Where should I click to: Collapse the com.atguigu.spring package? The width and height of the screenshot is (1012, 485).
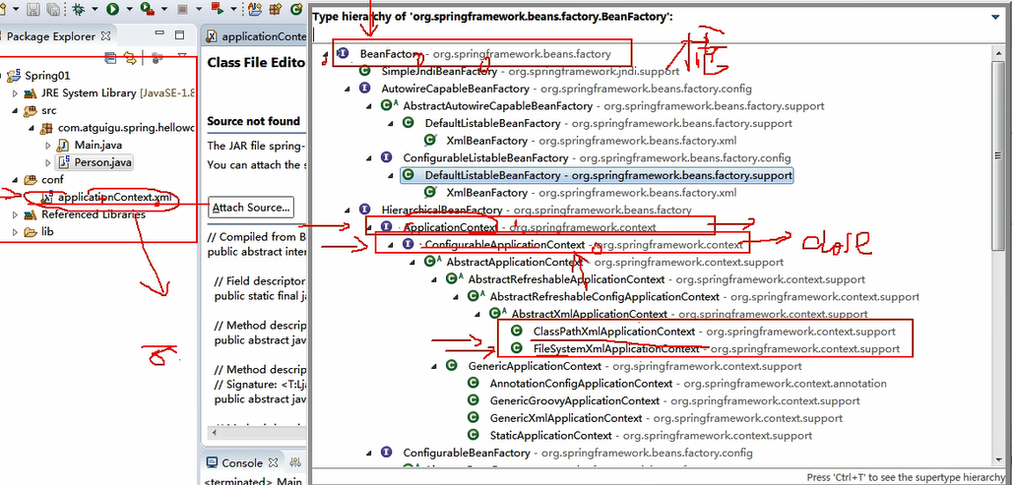click(32, 128)
